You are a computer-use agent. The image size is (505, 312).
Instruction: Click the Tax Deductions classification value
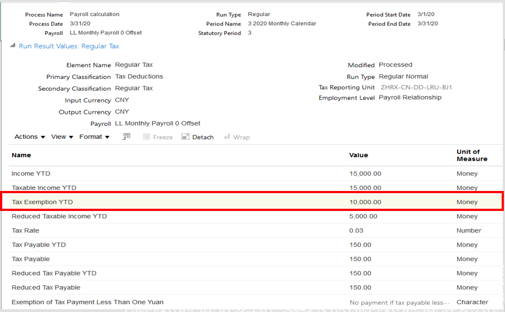click(x=139, y=77)
